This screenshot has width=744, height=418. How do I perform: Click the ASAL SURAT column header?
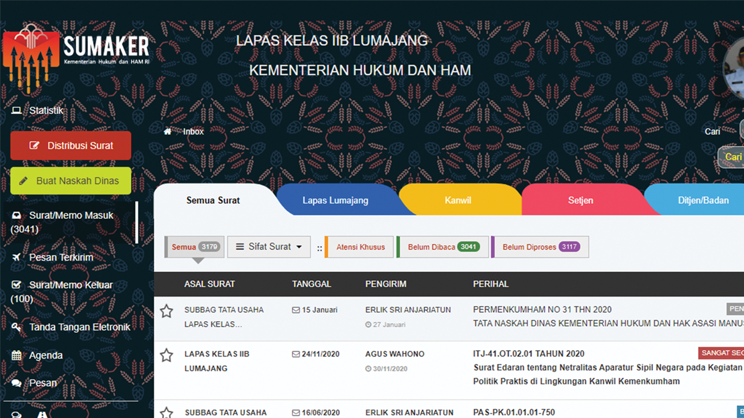[x=209, y=284]
